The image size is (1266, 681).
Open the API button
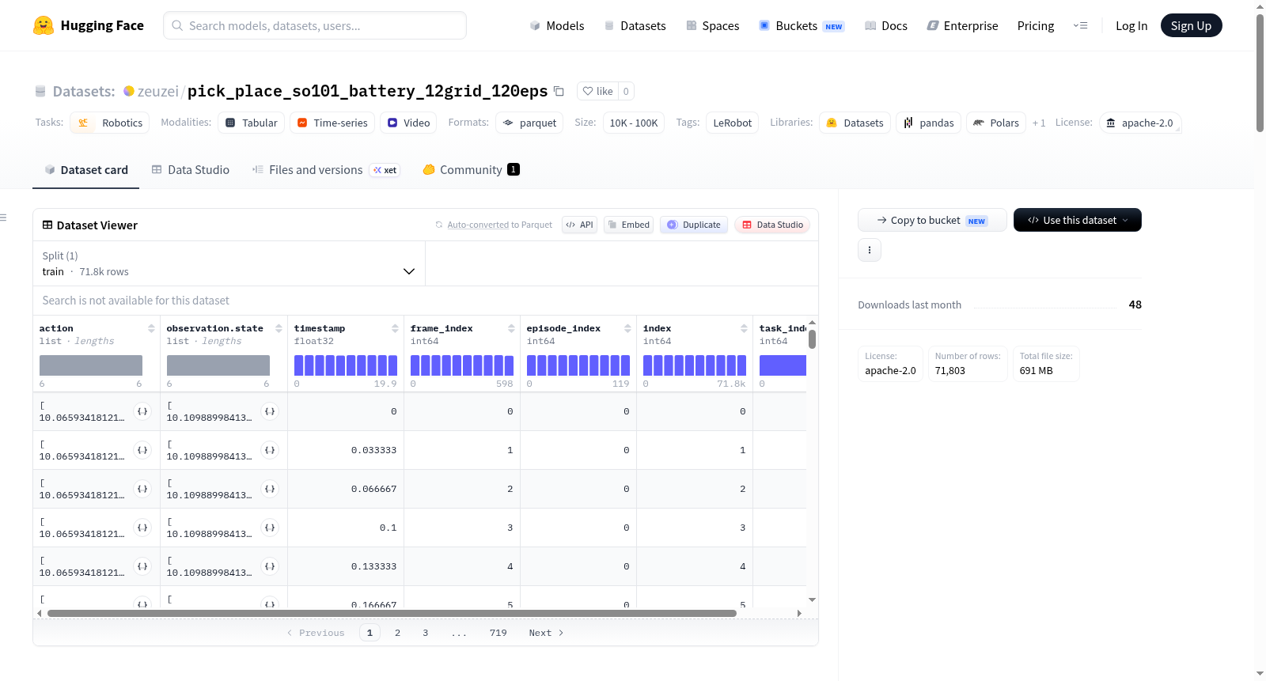point(579,225)
